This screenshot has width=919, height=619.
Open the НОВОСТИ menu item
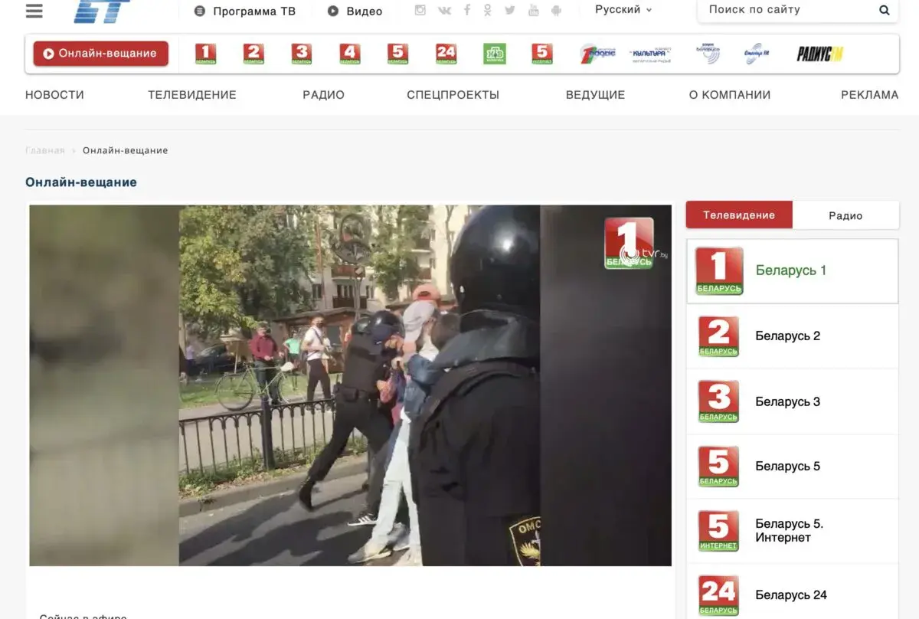tap(54, 95)
